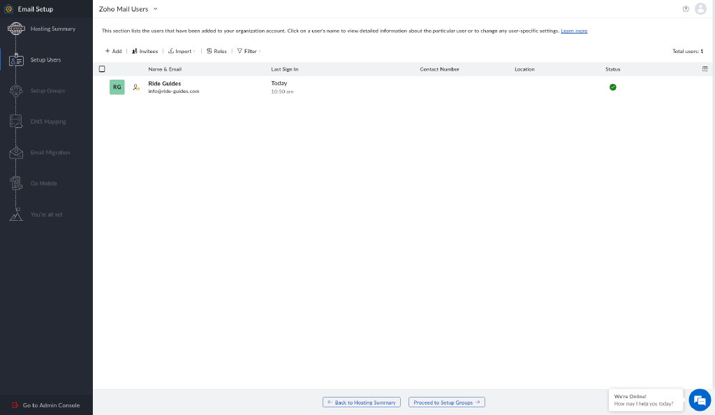Follow the Learn more link

[574, 31]
